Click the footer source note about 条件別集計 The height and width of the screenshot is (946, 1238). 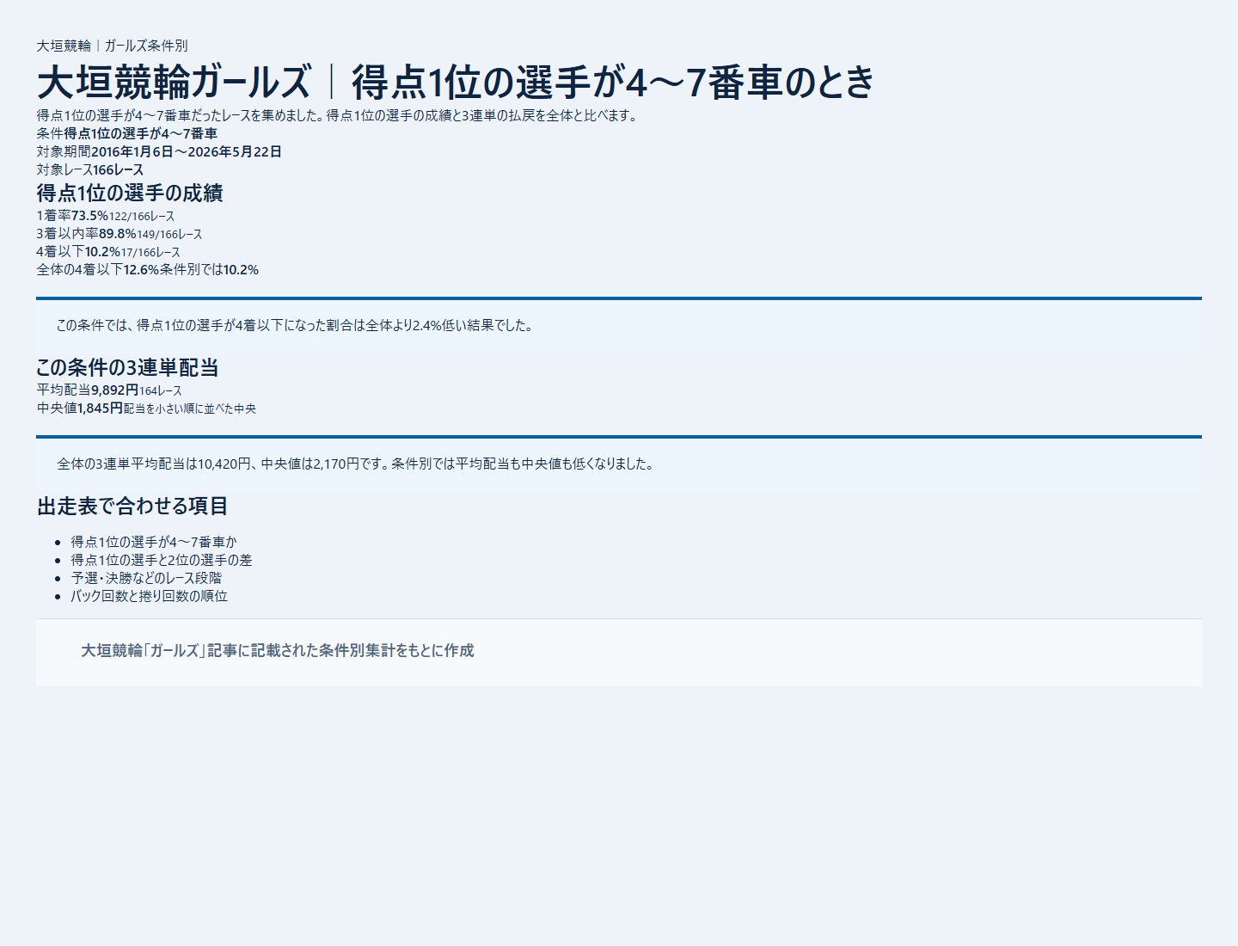point(278,651)
